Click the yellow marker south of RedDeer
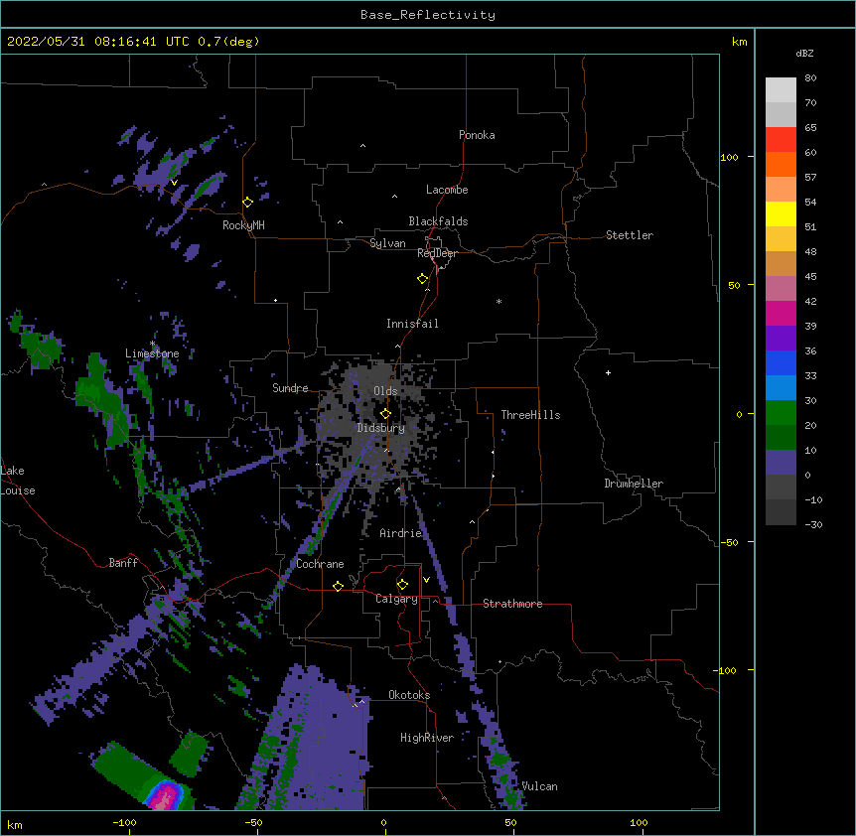This screenshot has height=836, width=856. click(422, 279)
